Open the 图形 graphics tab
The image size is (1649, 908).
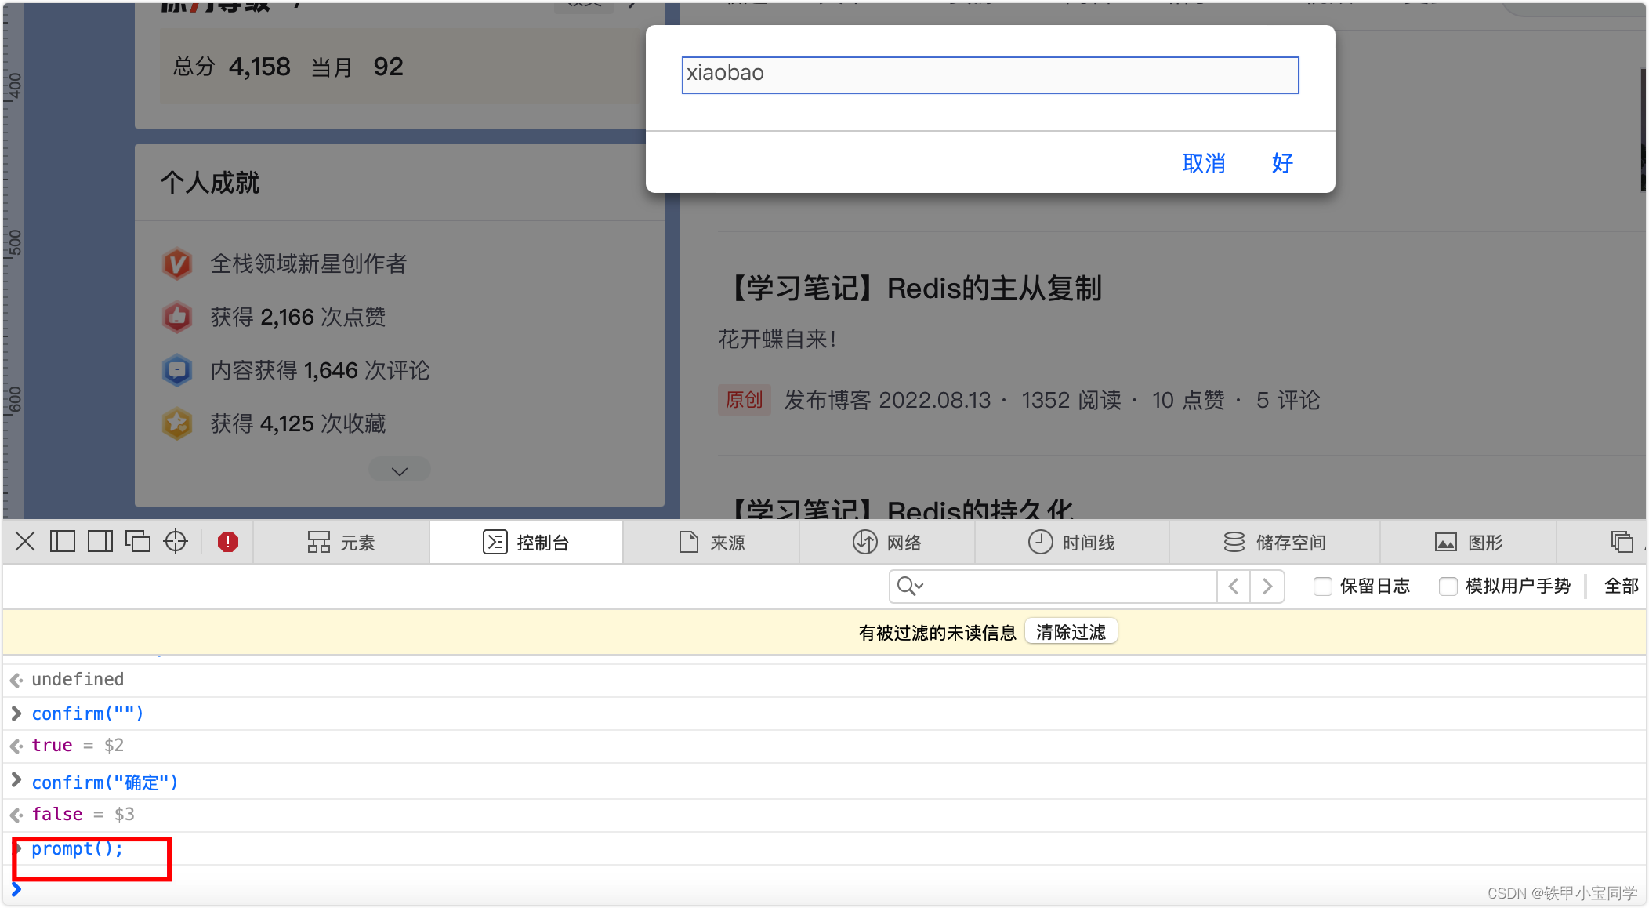coord(1468,543)
